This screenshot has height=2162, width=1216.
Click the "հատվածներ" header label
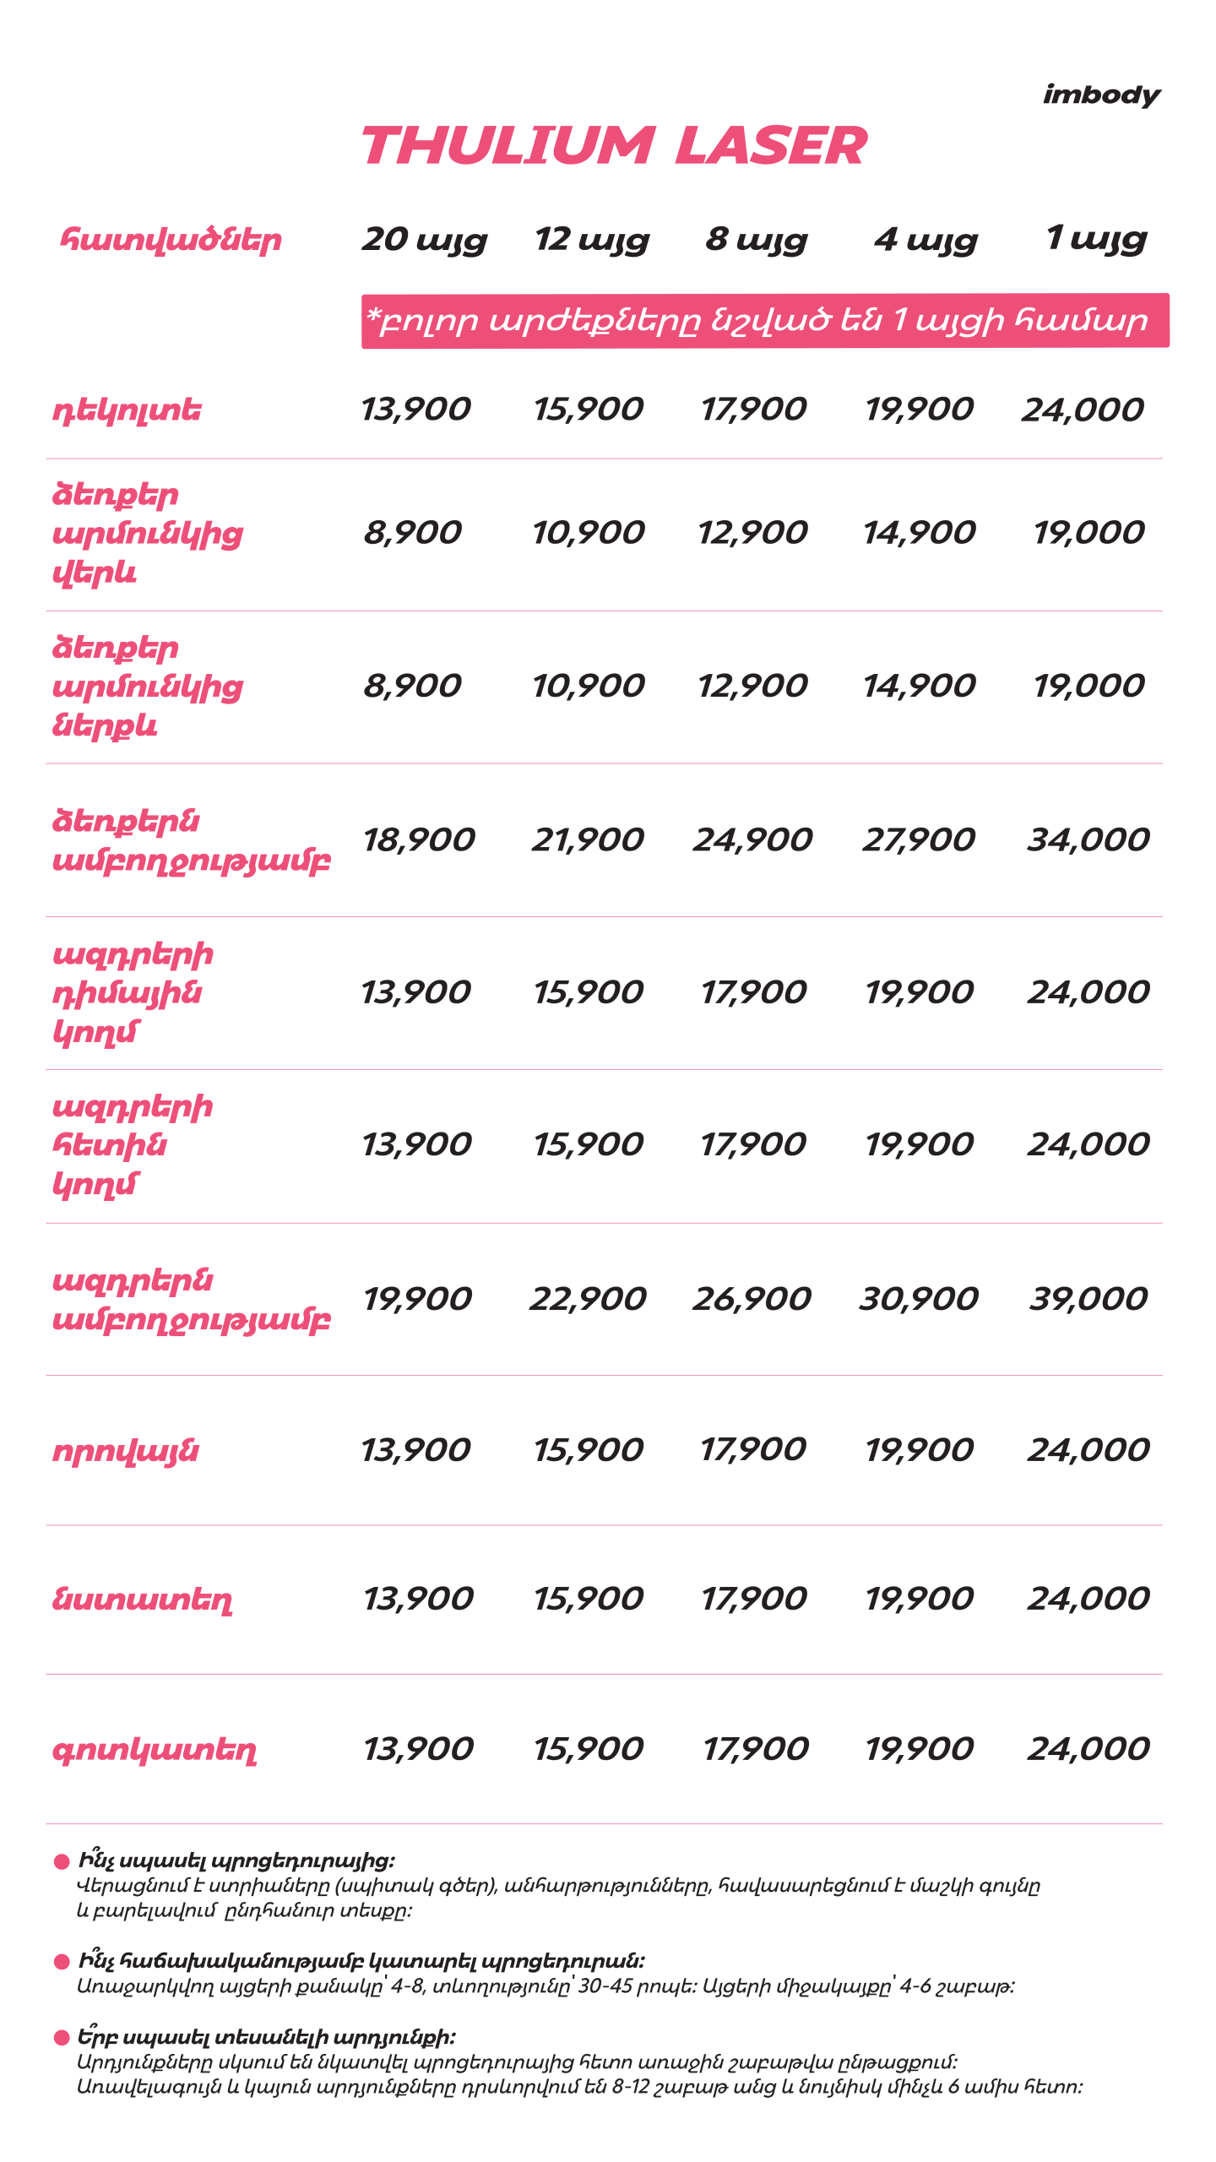click(171, 241)
